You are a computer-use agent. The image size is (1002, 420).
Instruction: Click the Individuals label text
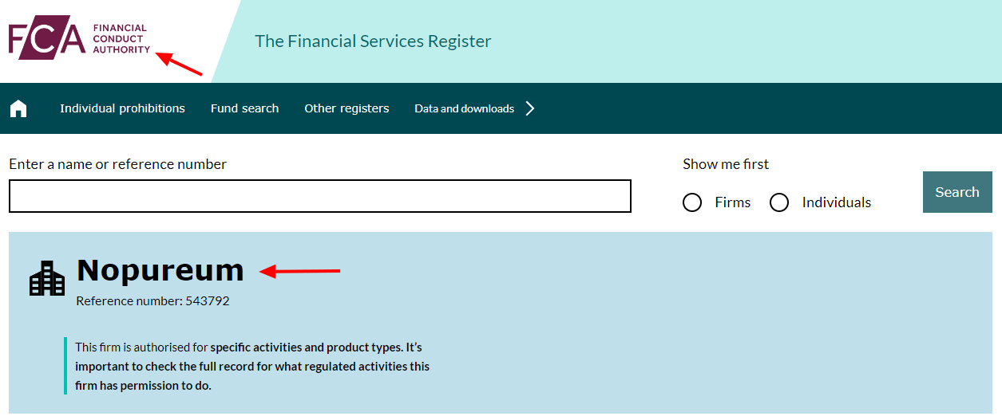(x=837, y=202)
